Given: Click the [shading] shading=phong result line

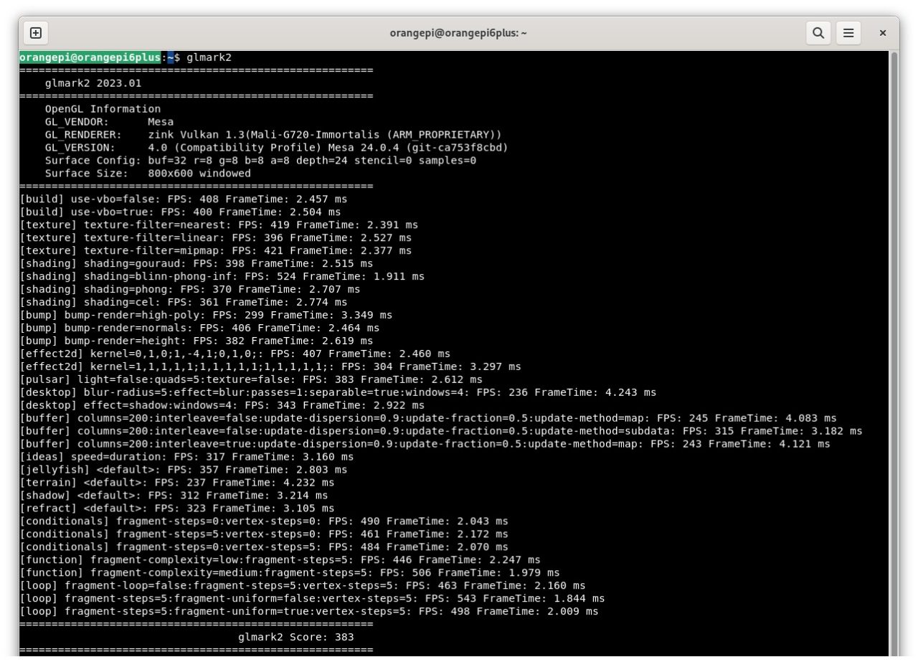Looking at the screenshot, I should coord(189,289).
